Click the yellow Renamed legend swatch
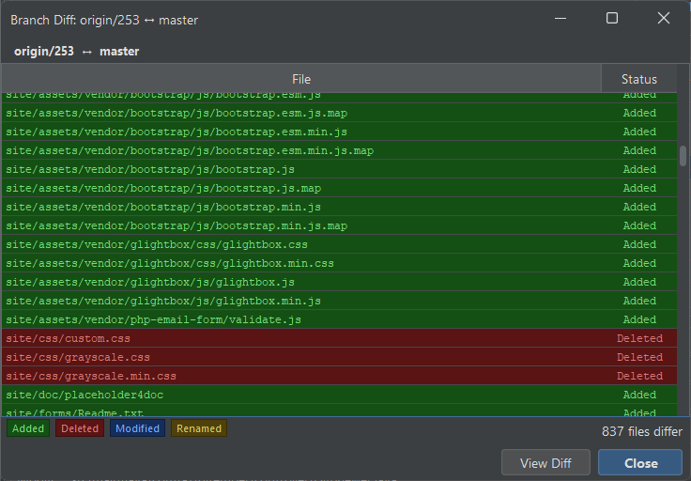This screenshot has width=691, height=481. pyautogui.click(x=199, y=428)
